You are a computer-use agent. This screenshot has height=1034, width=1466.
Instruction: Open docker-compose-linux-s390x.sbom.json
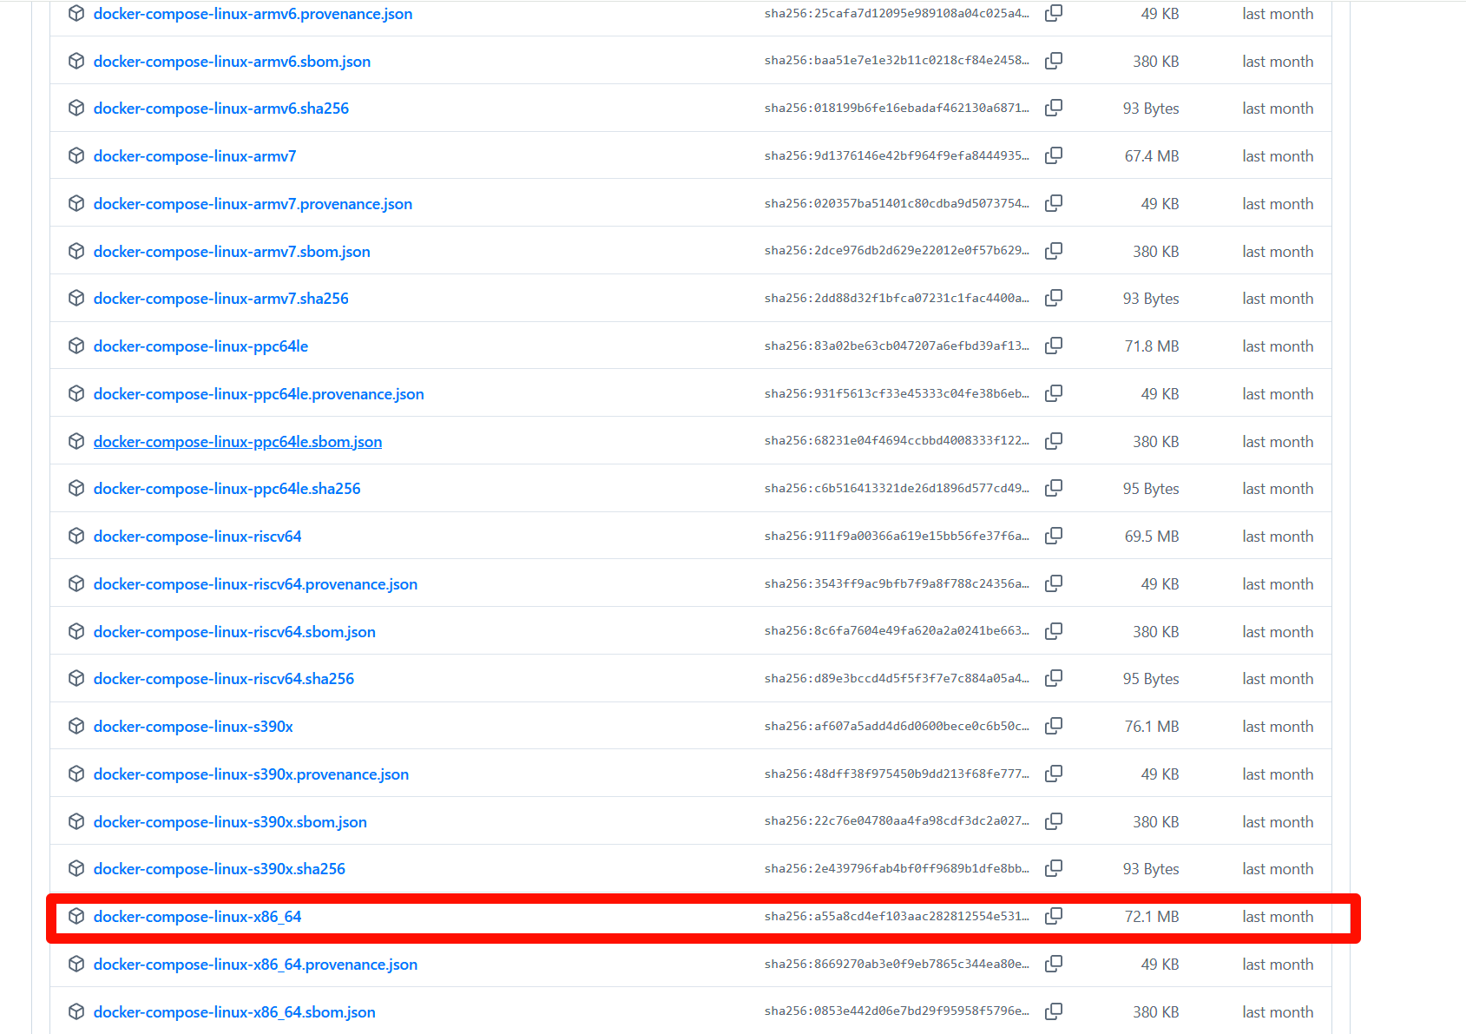[x=229, y=822]
